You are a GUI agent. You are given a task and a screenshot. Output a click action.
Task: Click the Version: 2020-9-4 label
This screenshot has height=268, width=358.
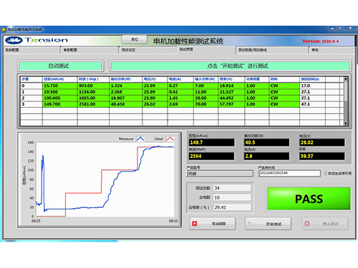(x=320, y=41)
